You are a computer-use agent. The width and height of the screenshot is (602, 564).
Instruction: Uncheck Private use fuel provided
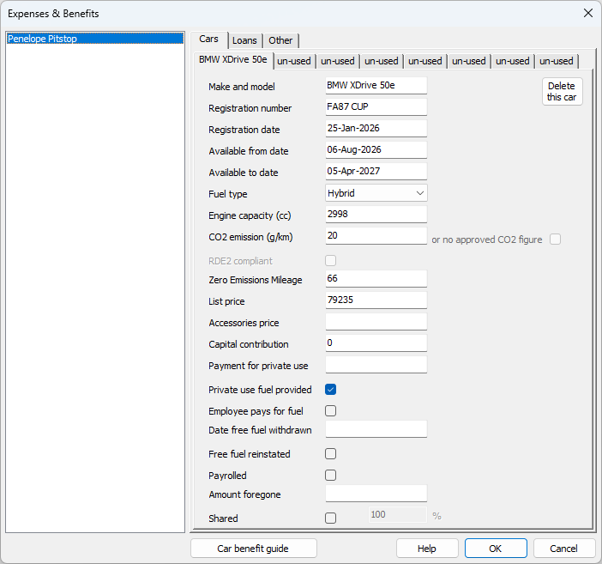[330, 390]
